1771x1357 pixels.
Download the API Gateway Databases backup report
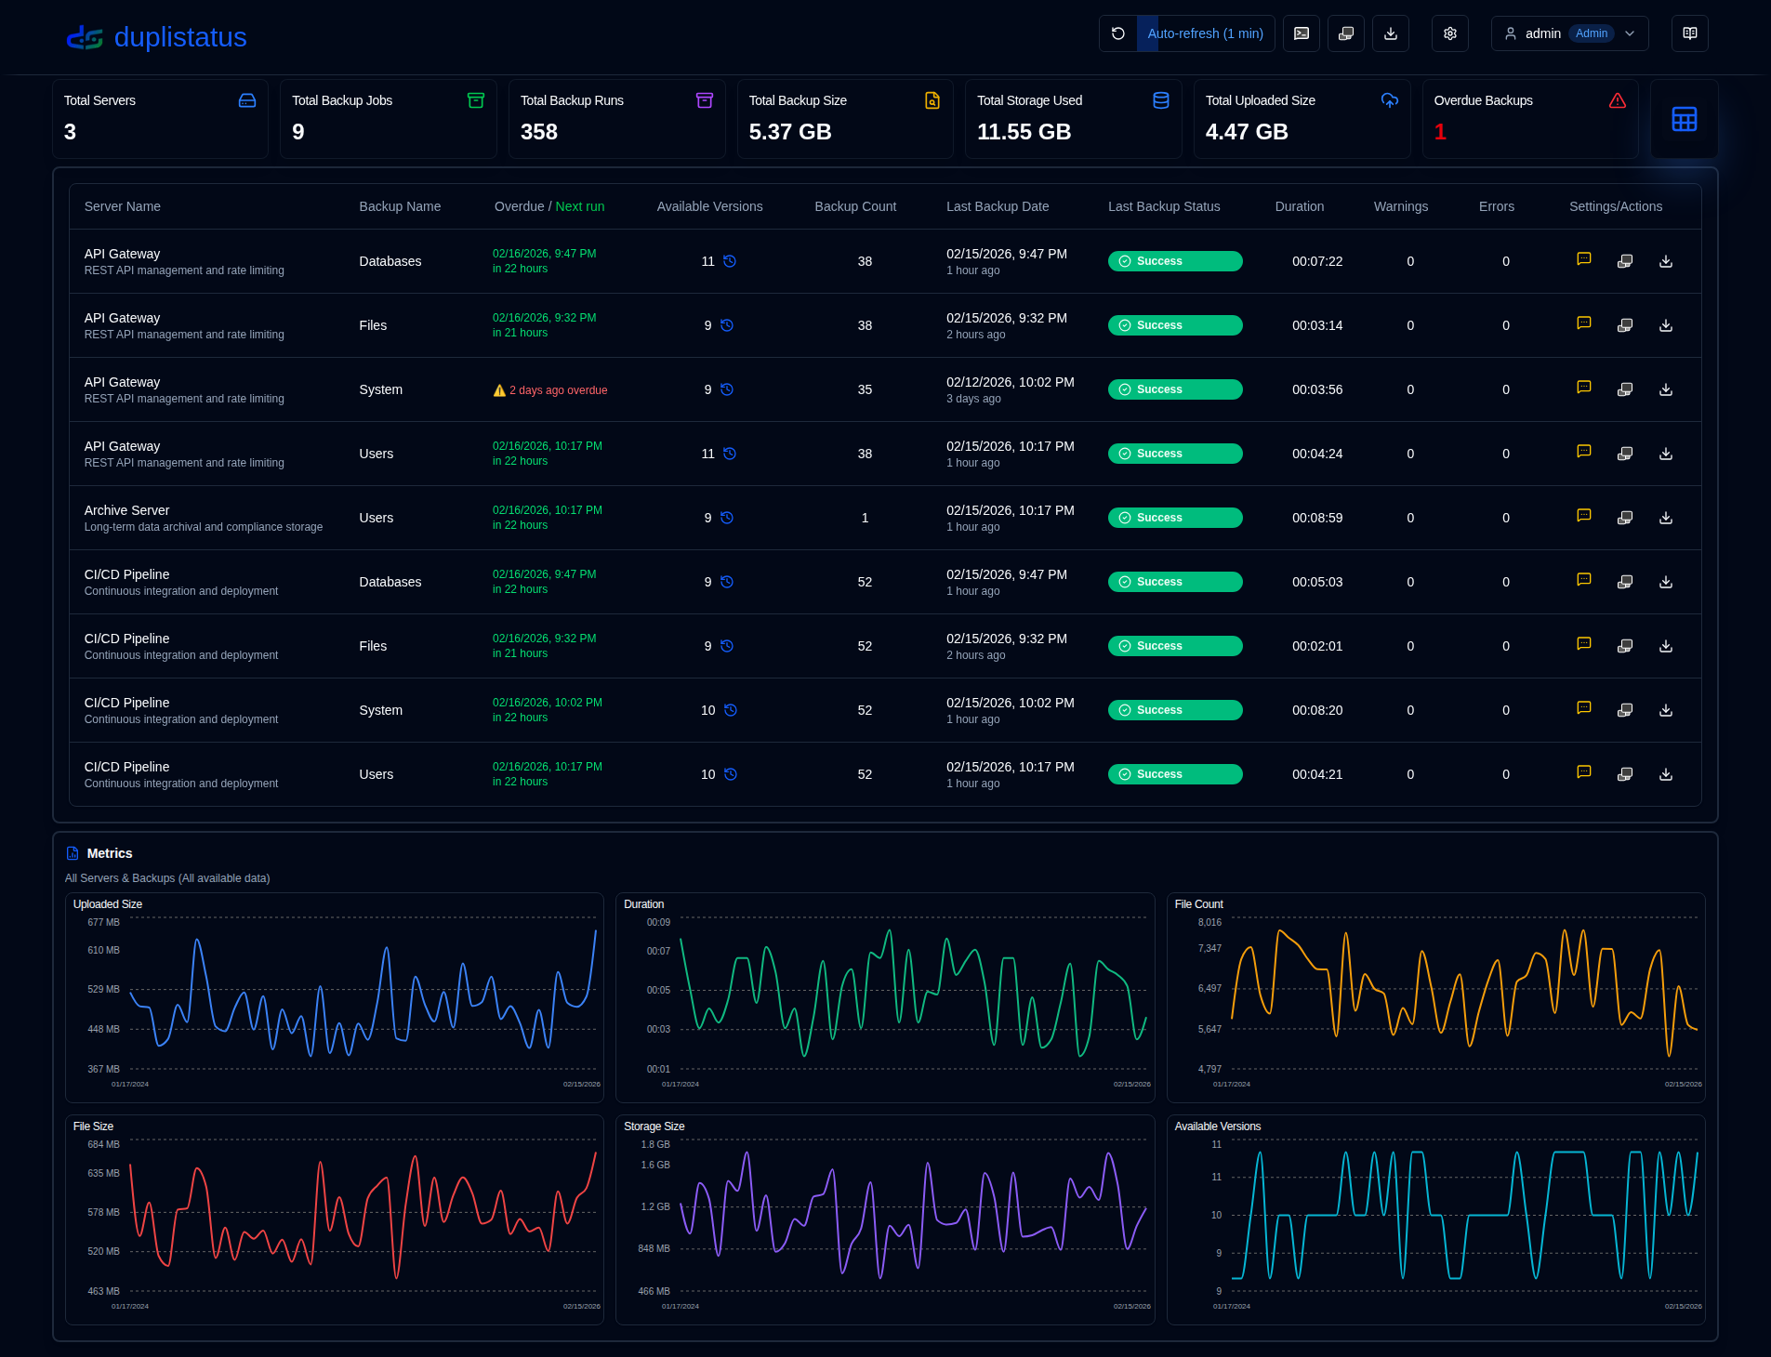pos(1665,261)
